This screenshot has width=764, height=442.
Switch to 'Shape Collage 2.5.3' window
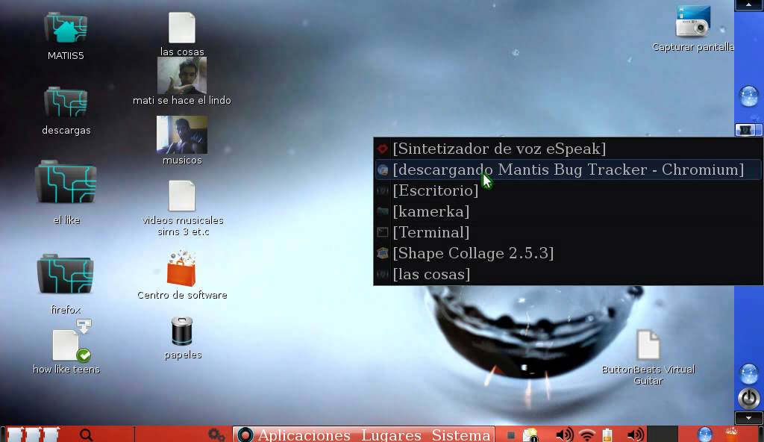568,254
